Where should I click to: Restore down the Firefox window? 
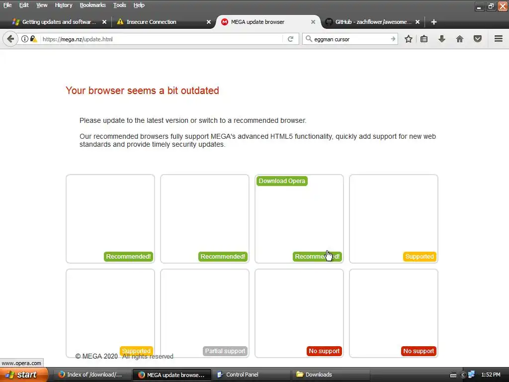(491, 6)
